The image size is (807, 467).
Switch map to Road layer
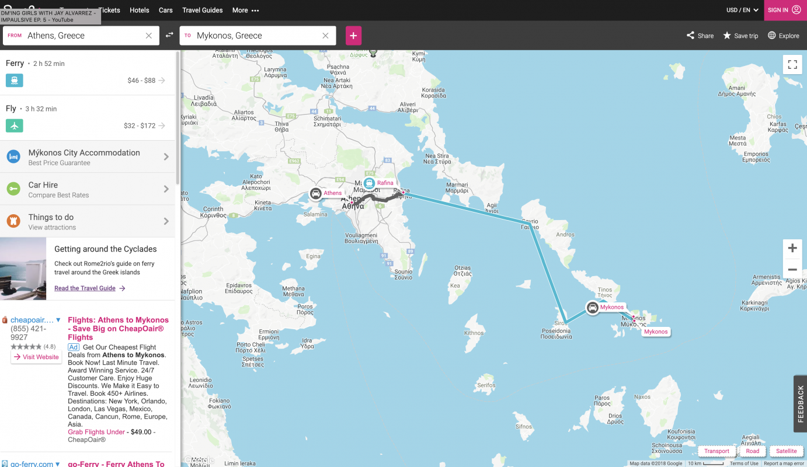(753, 451)
